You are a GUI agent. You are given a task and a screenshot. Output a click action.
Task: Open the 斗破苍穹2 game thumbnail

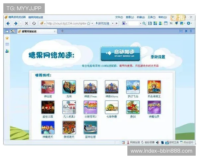90,107
